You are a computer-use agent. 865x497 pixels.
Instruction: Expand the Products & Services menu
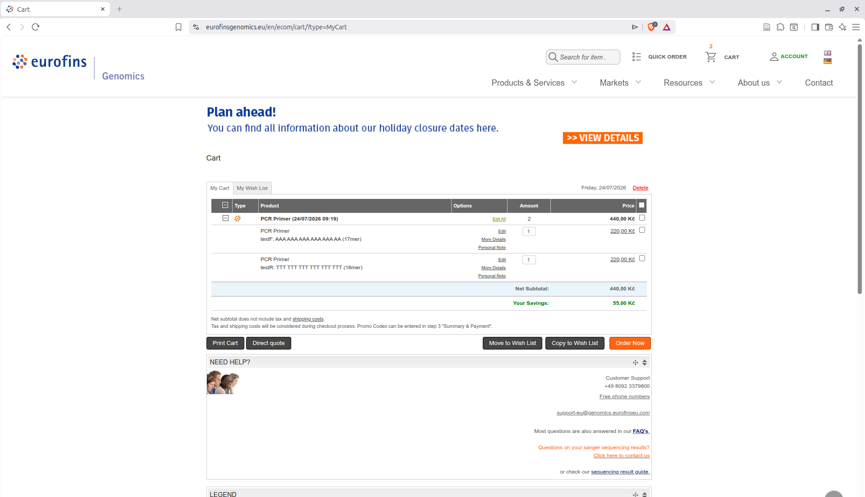534,83
